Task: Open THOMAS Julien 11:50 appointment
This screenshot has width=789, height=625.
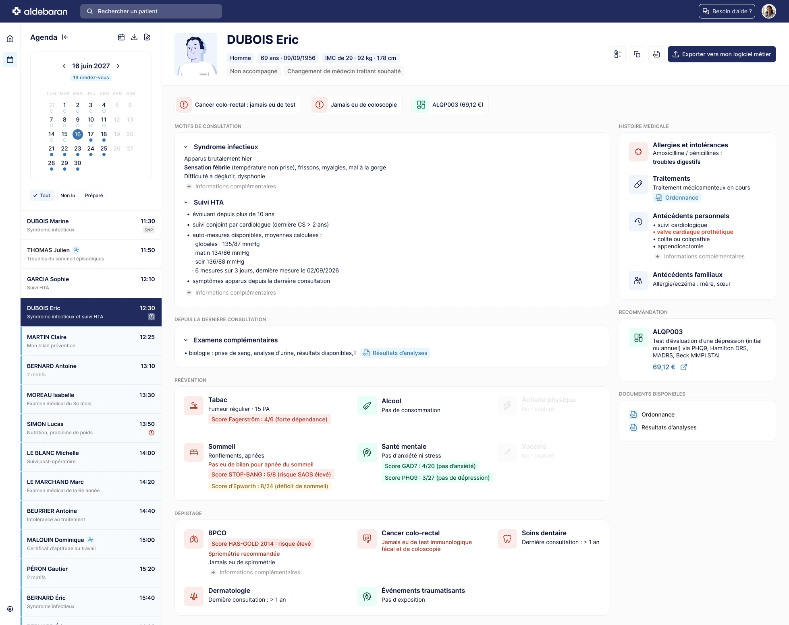Action: (x=91, y=254)
